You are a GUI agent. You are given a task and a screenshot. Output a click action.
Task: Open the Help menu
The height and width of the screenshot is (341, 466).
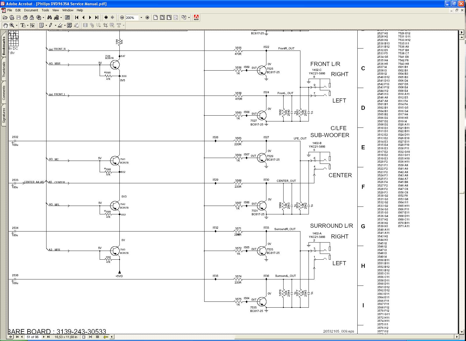(x=80, y=10)
